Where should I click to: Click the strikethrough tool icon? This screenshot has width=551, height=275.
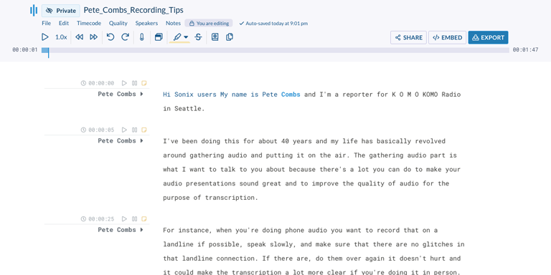198,37
